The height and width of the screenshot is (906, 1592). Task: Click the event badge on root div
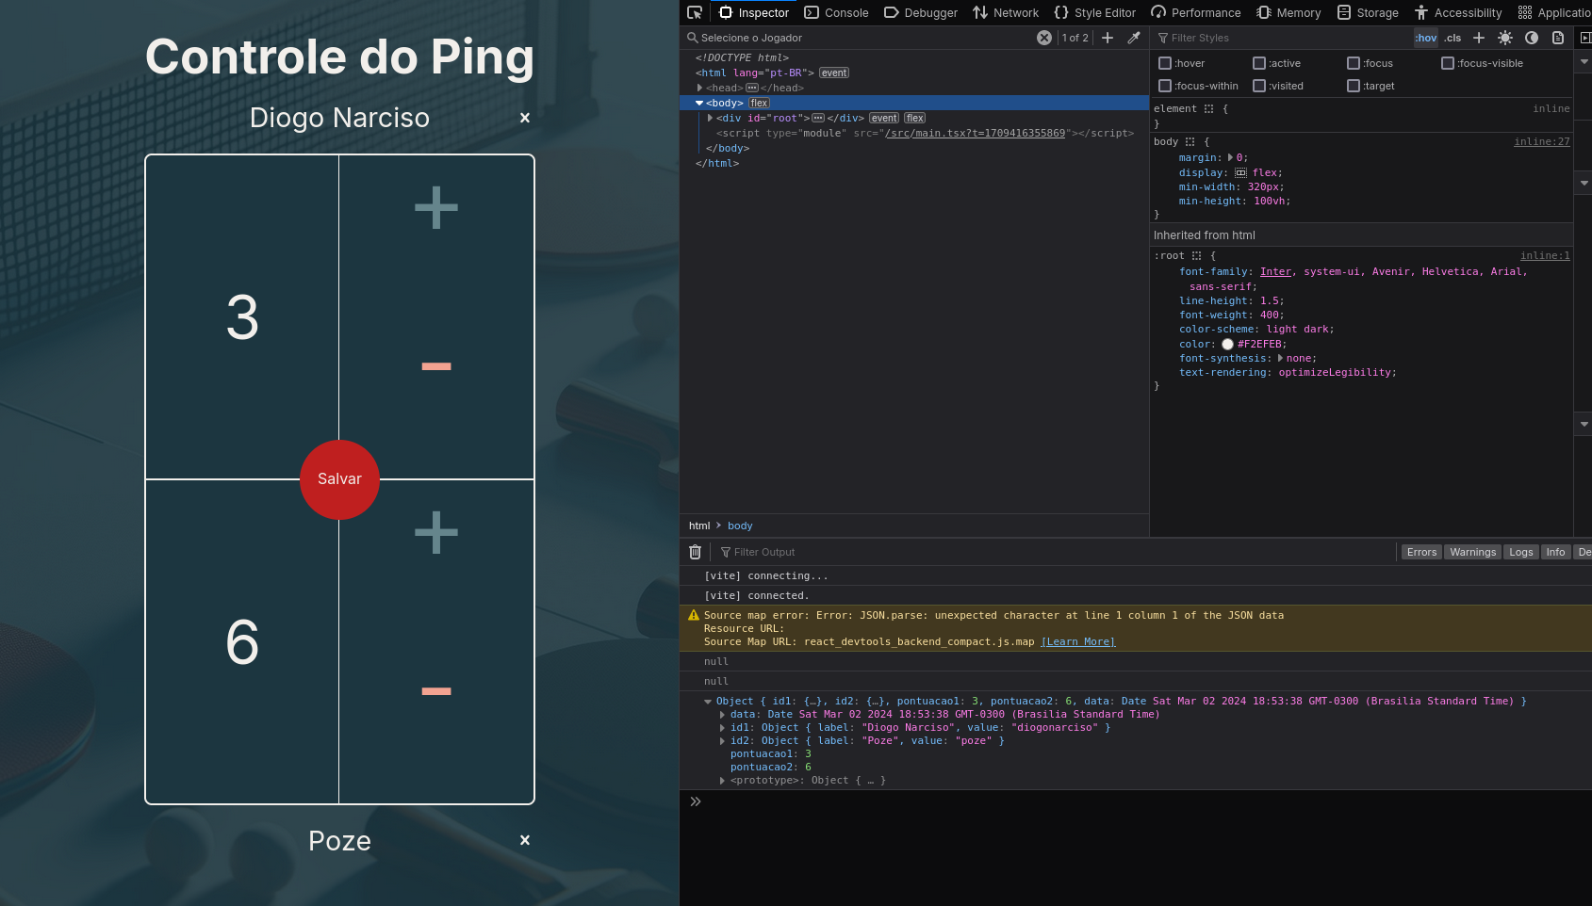tap(884, 118)
